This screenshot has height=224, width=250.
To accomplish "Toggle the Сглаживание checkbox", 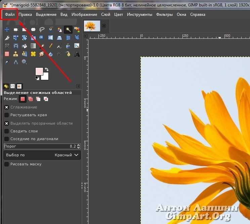I will pyautogui.click(x=6, y=107).
